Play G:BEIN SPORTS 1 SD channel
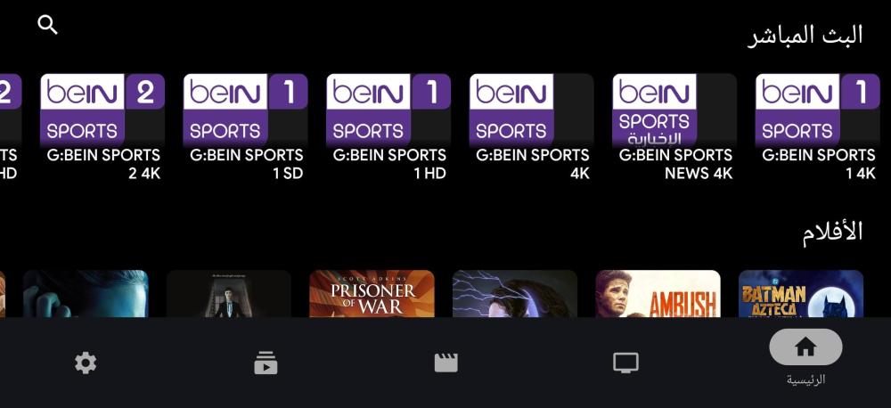891x408 pixels. point(245,128)
